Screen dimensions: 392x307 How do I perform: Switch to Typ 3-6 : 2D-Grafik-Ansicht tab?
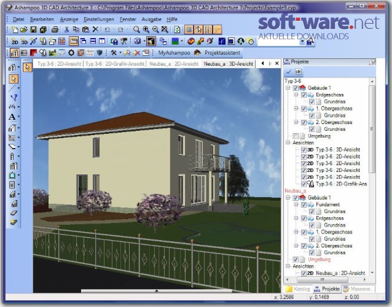pos(115,64)
